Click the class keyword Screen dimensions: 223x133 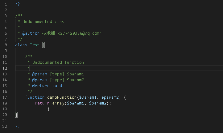[21, 45]
